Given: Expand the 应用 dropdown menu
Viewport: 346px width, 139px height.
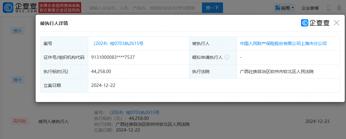Looking at the screenshot, I should coord(285,8).
